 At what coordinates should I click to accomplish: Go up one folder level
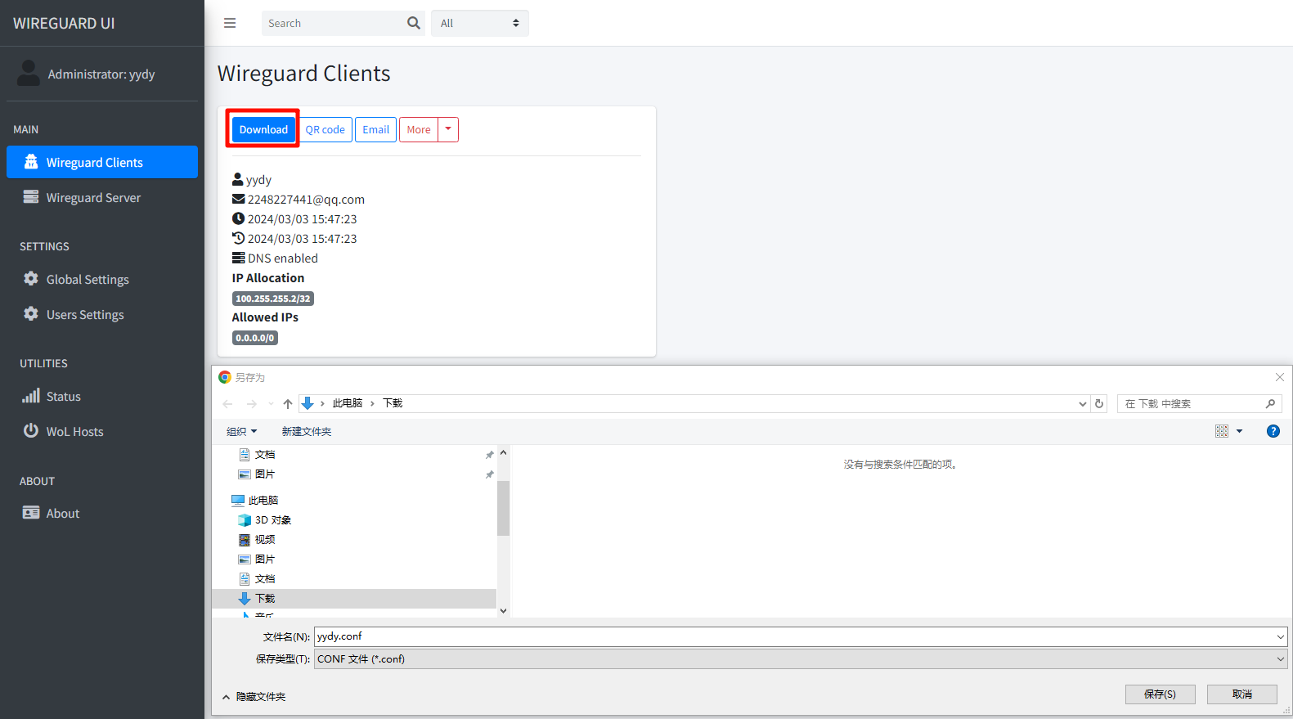point(288,403)
